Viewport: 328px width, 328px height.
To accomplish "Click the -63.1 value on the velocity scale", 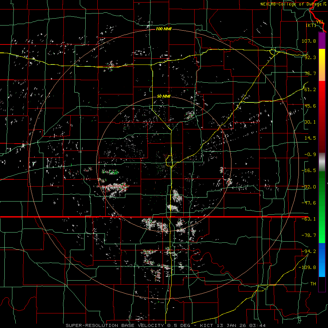I will (309, 219).
